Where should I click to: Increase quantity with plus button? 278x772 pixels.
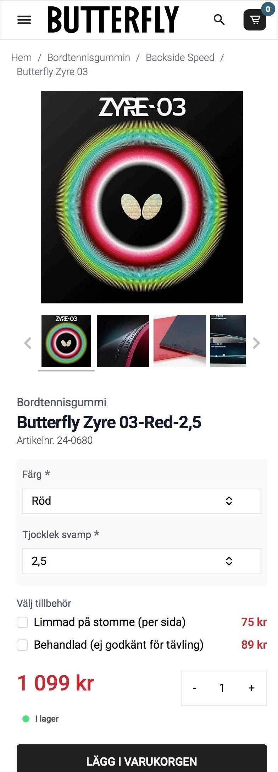(x=252, y=688)
